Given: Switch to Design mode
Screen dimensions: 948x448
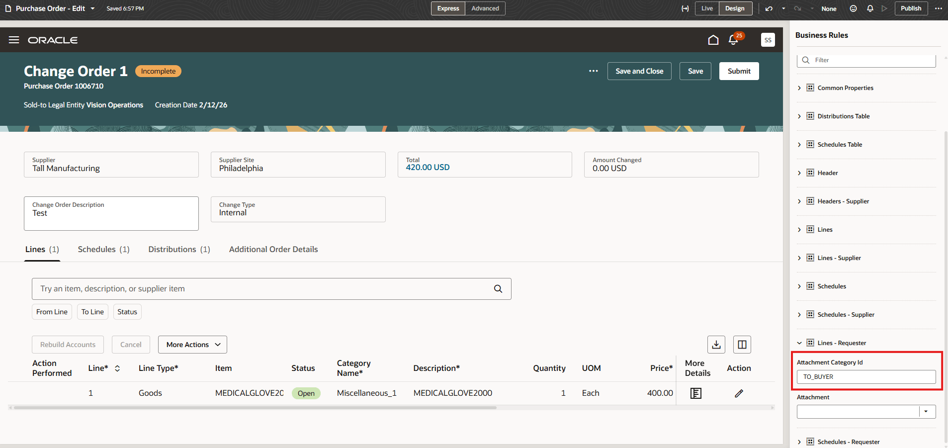Looking at the screenshot, I should pyautogui.click(x=735, y=8).
